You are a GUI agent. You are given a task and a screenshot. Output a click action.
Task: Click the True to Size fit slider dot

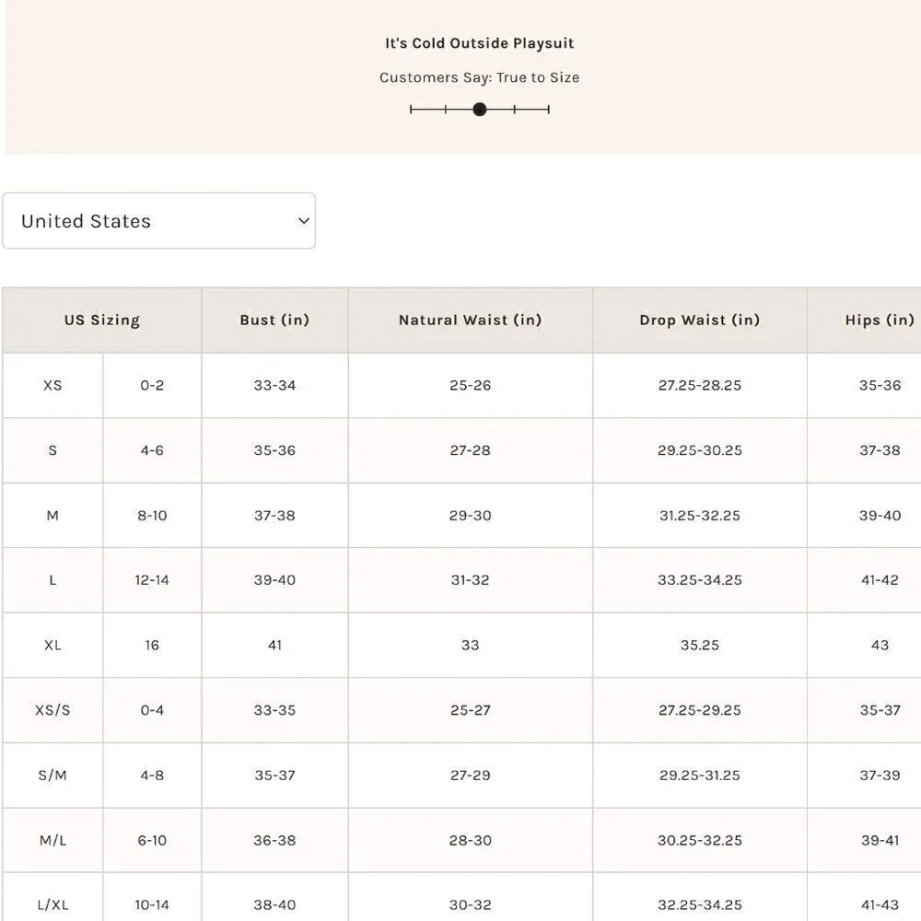click(x=479, y=110)
